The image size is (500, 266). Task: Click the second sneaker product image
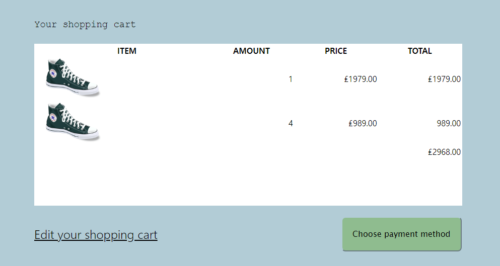[x=73, y=122]
